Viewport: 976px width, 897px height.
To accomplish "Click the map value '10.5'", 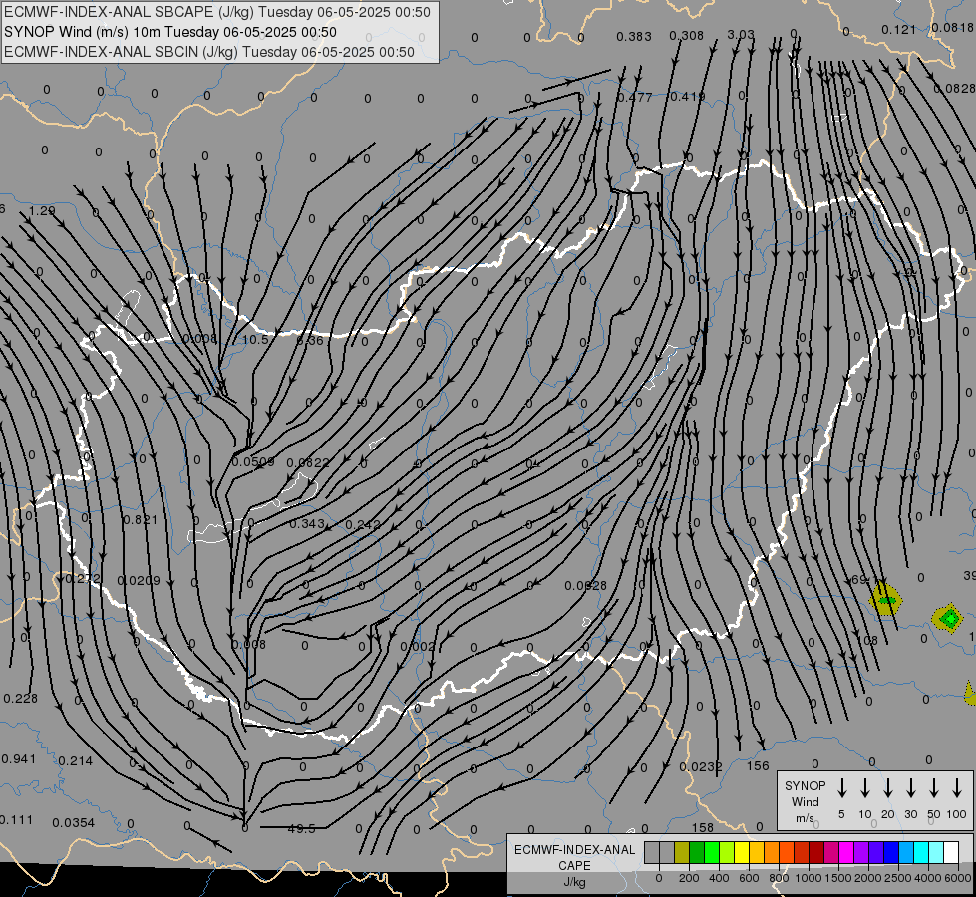I will (x=254, y=339).
